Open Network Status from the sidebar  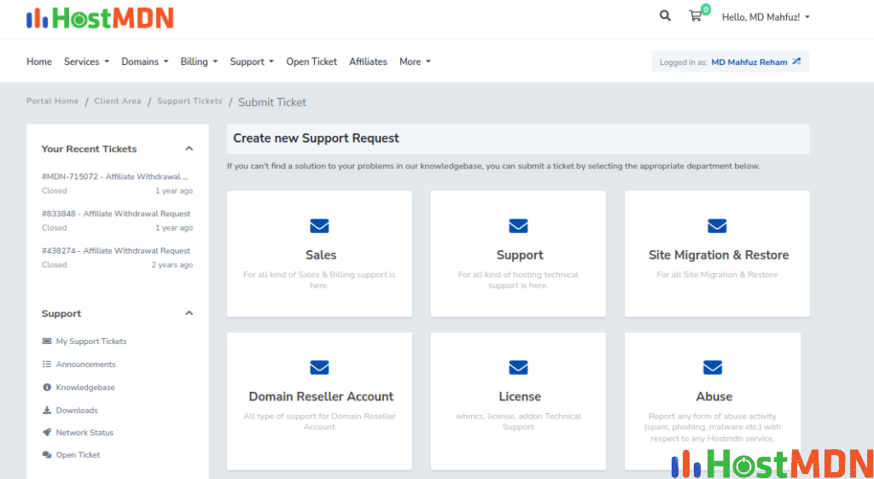click(x=84, y=433)
